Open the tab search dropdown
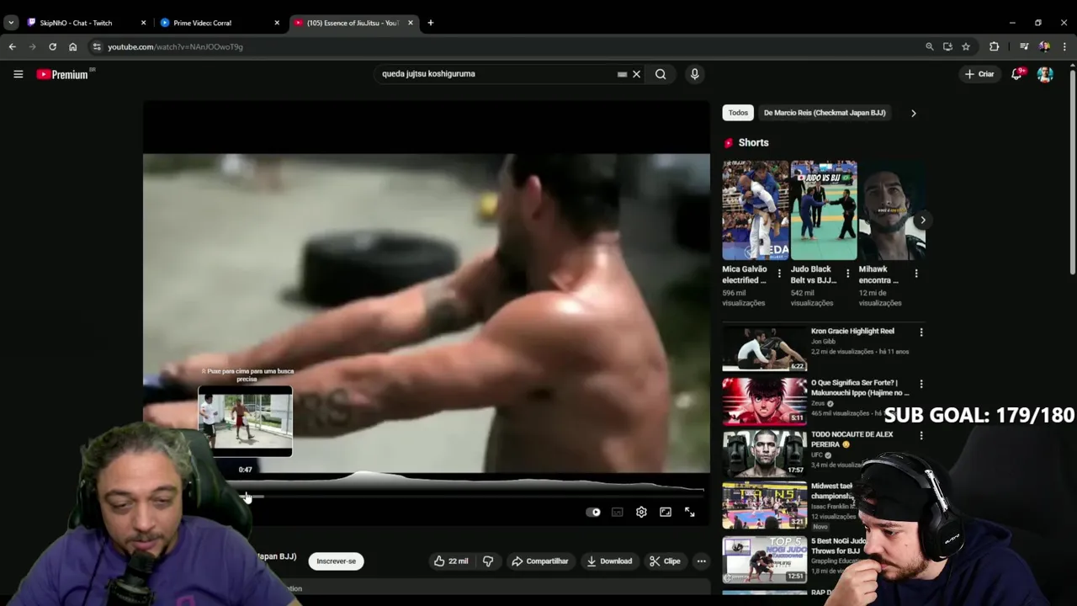This screenshot has width=1077, height=606. tap(11, 23)
